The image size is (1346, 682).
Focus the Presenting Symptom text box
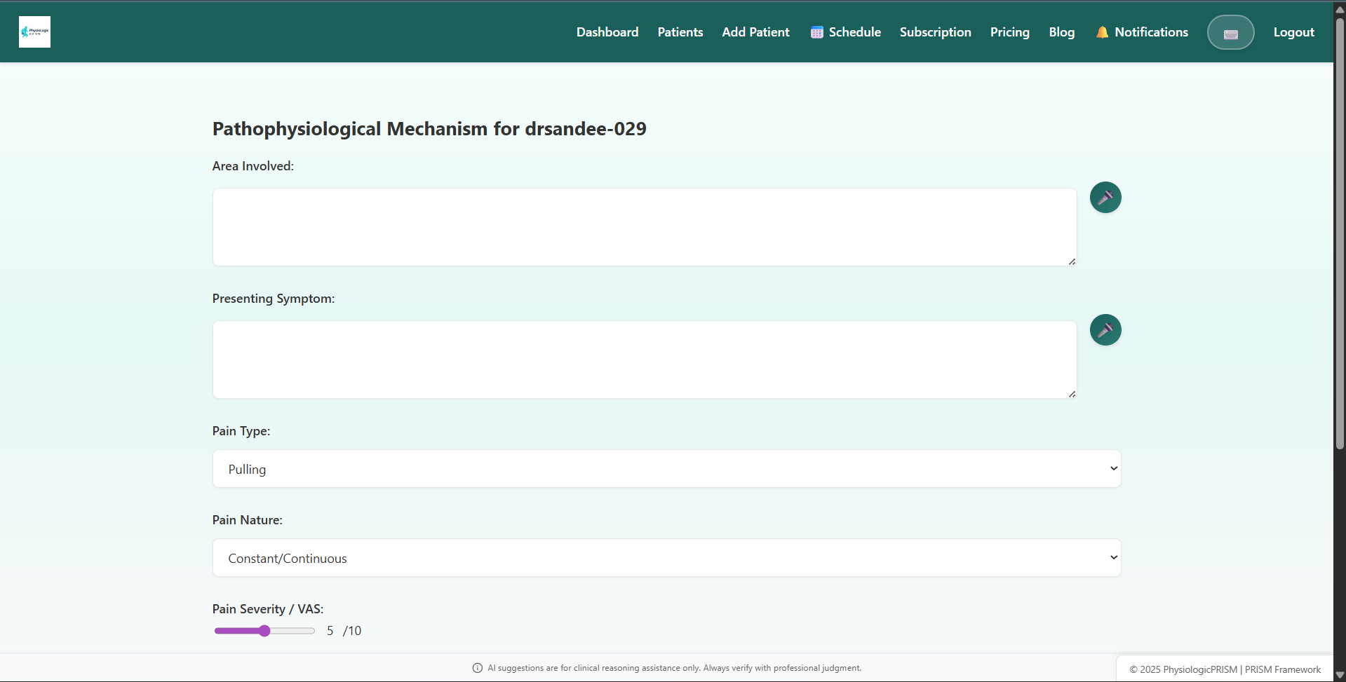[x=644, y=360]
